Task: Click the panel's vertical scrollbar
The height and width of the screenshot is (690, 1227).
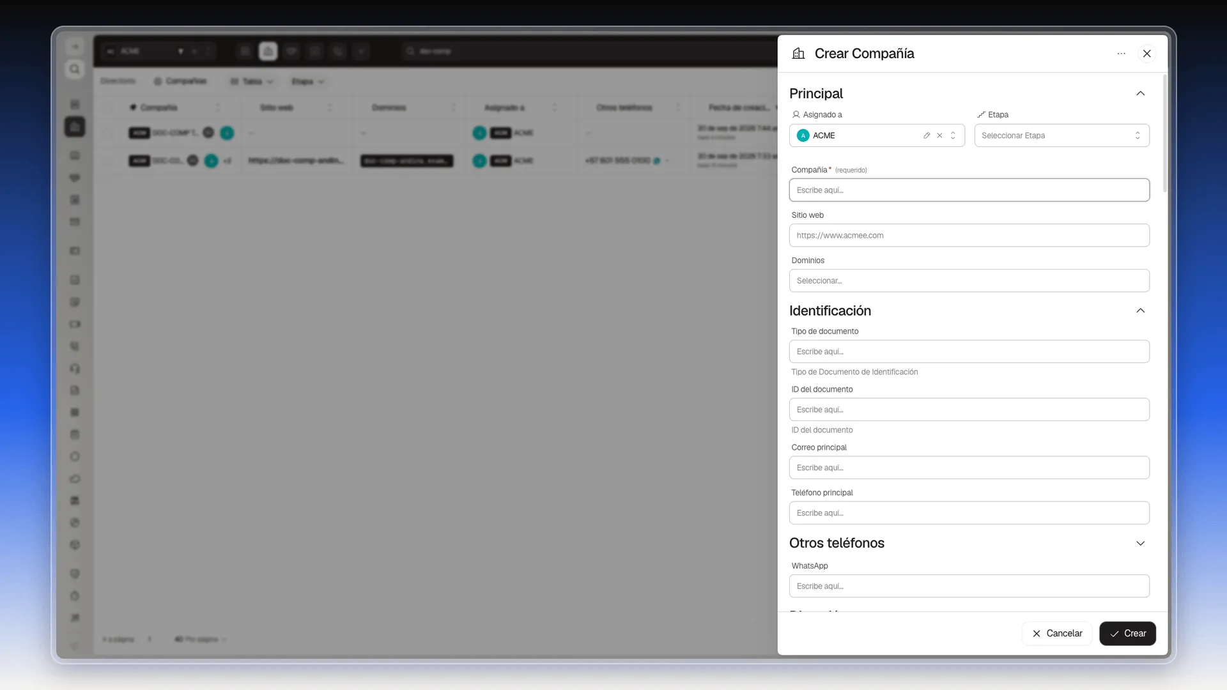Action: point(1164,134)
